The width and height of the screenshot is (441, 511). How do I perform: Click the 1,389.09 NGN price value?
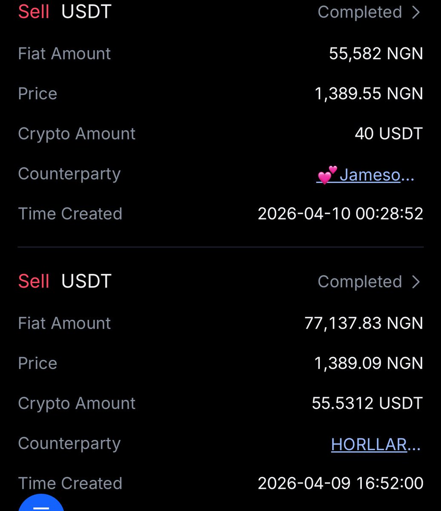pyautogui.click(x=369, y=363)
